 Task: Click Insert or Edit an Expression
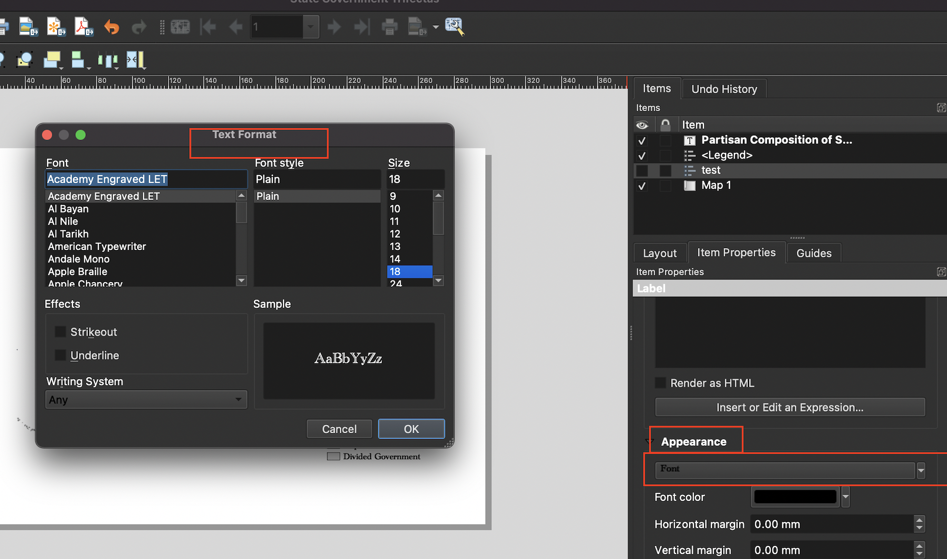pos(789,407)
